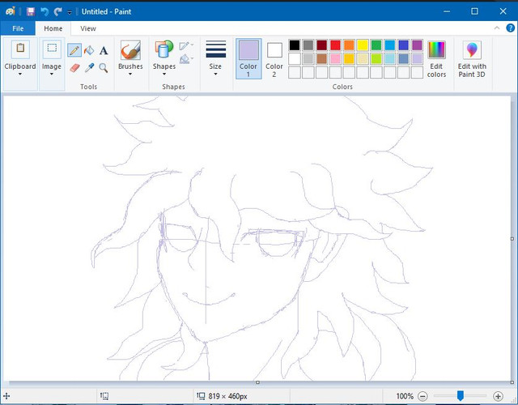Zoom out with the minus button

422,396
